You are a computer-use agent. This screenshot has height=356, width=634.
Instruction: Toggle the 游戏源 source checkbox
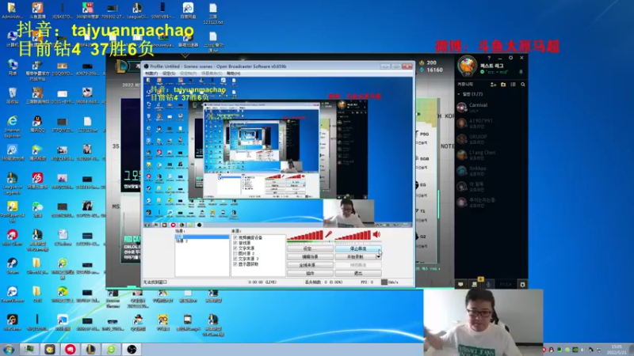235,243
